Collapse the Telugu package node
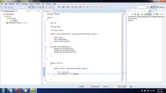This screenshot has height=93, width=166. 8,18
